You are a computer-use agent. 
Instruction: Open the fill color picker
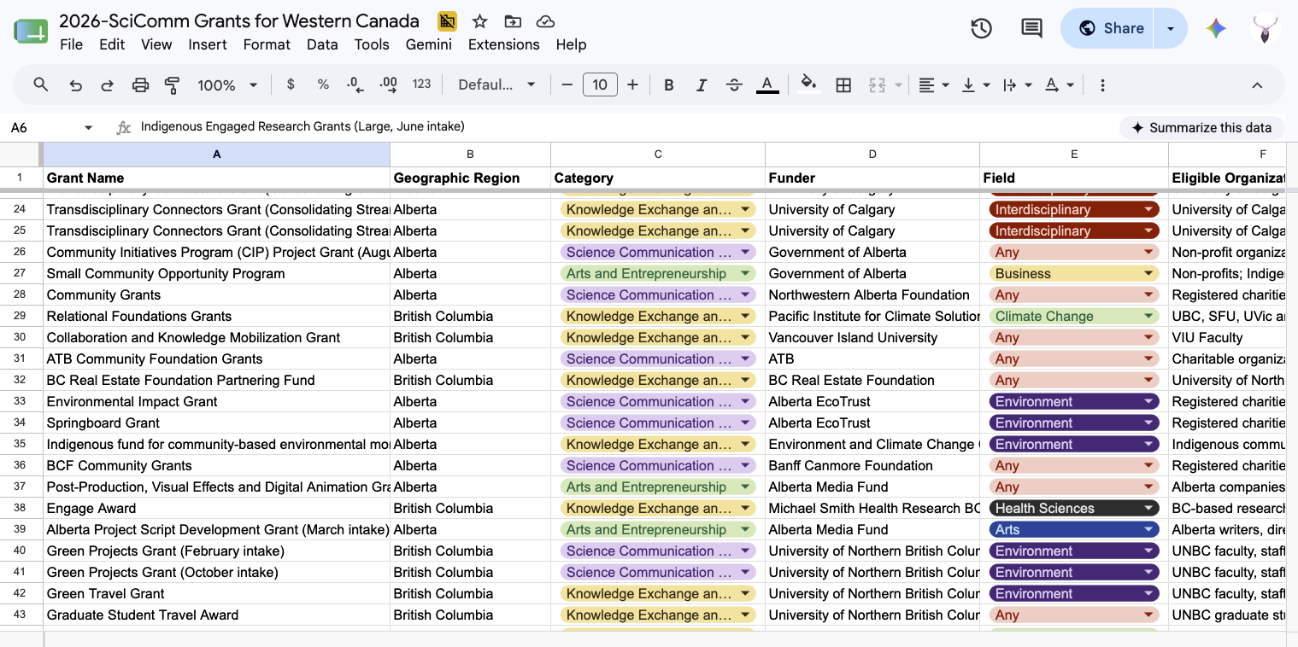coord(808,85)
